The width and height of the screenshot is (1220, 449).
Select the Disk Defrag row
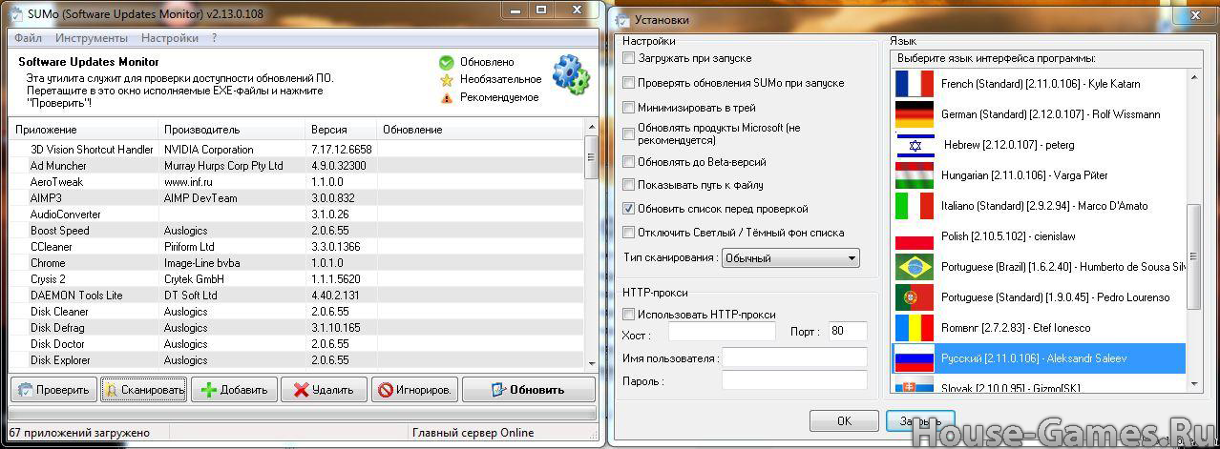tap(296, 328)
